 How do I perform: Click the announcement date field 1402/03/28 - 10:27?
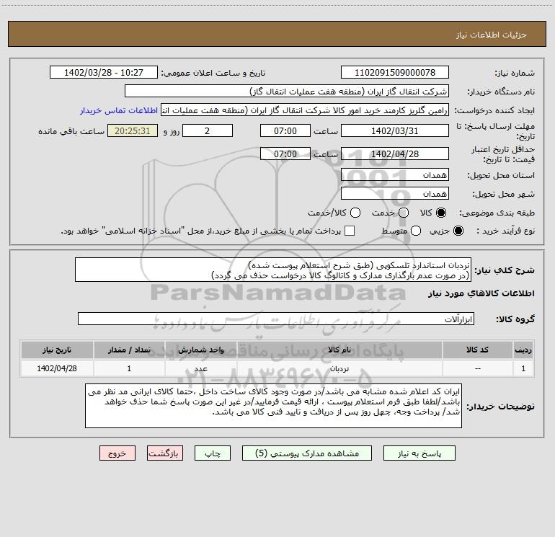pyautogui.click(x=104, y=72)
